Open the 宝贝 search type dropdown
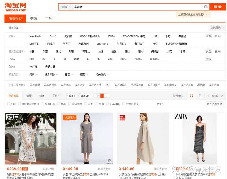The width and height of the screenshot is (227, 179). [x=66, y=7]
